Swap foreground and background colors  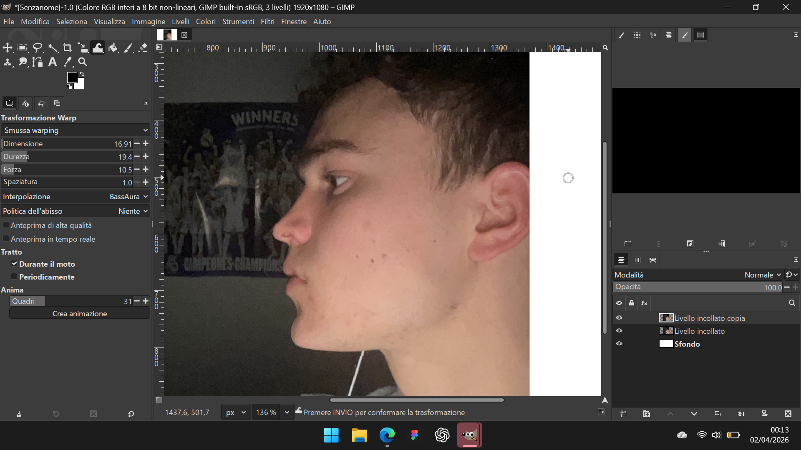tap(82, 74)
